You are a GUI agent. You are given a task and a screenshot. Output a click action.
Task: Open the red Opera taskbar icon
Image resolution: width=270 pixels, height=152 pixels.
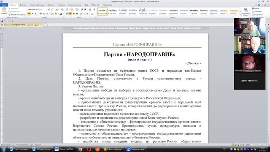point(89,149)
